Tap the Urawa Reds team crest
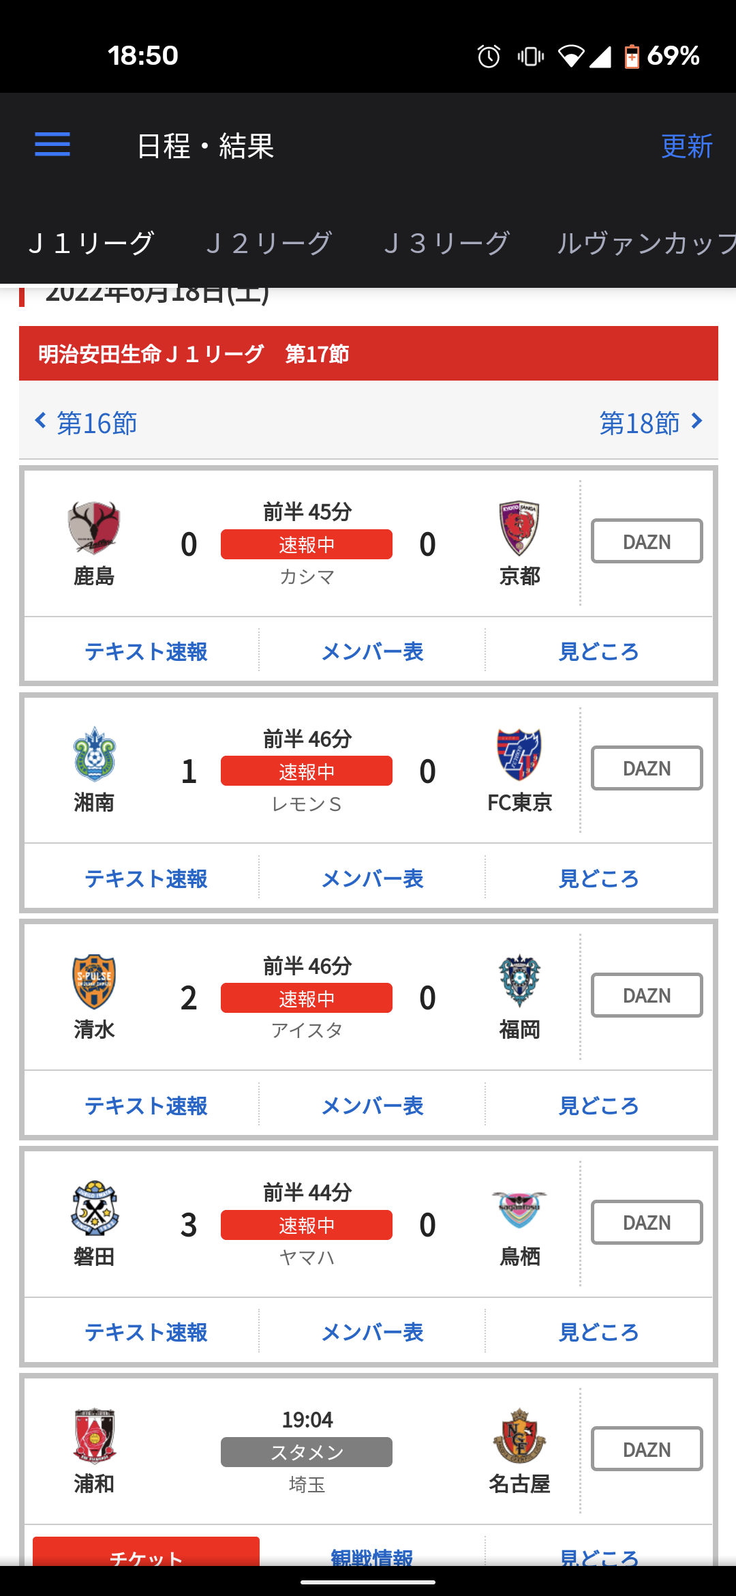 click(x=94, y=1435)
